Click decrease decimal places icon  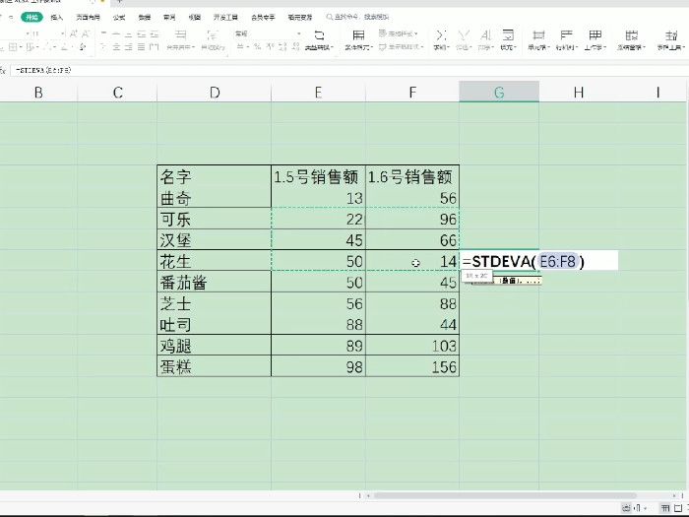tap(295, 46)
